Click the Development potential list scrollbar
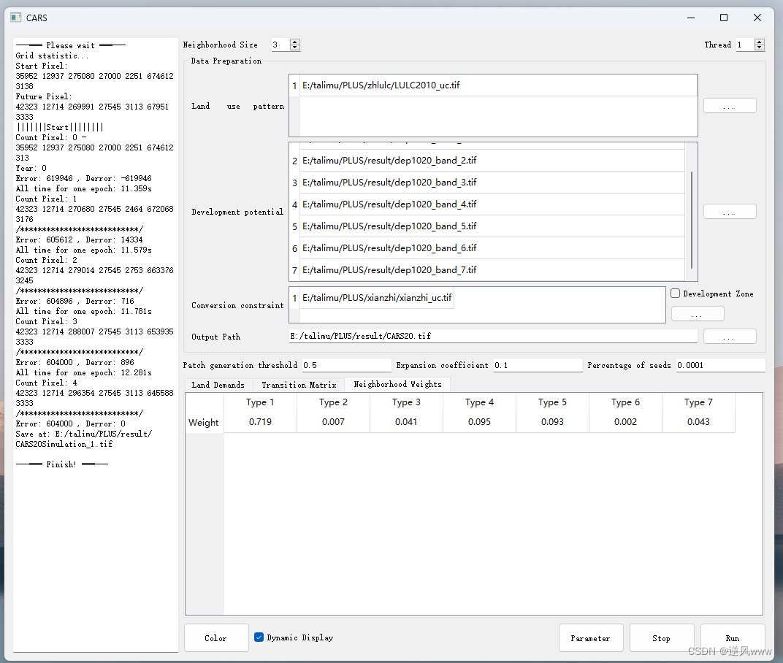 coord(692,220)
